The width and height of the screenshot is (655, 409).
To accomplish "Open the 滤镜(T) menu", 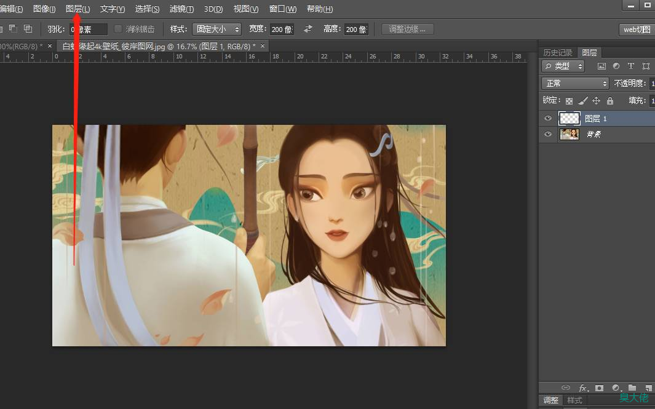I will (x=181, y=9).
